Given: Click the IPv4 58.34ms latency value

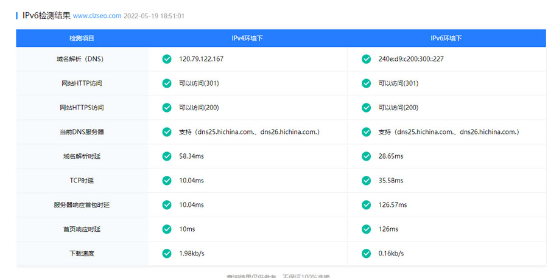Looking at the screenshot, I should click(192, 156).
